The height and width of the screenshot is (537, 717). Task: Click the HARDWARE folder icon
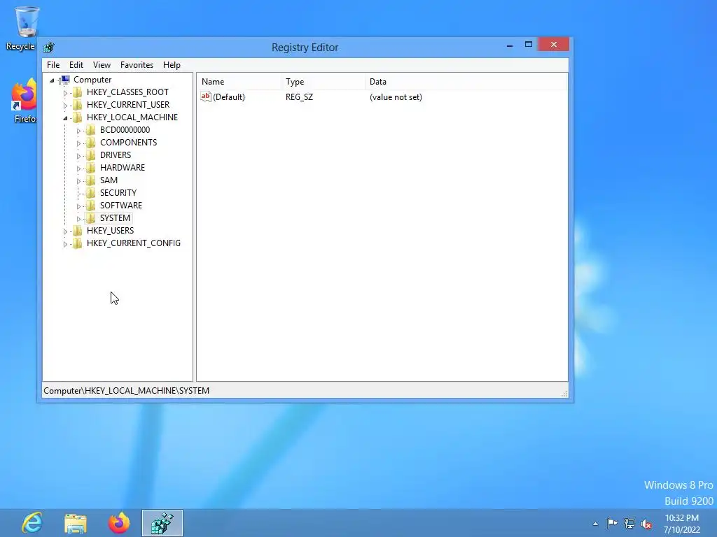pos(91,168)
